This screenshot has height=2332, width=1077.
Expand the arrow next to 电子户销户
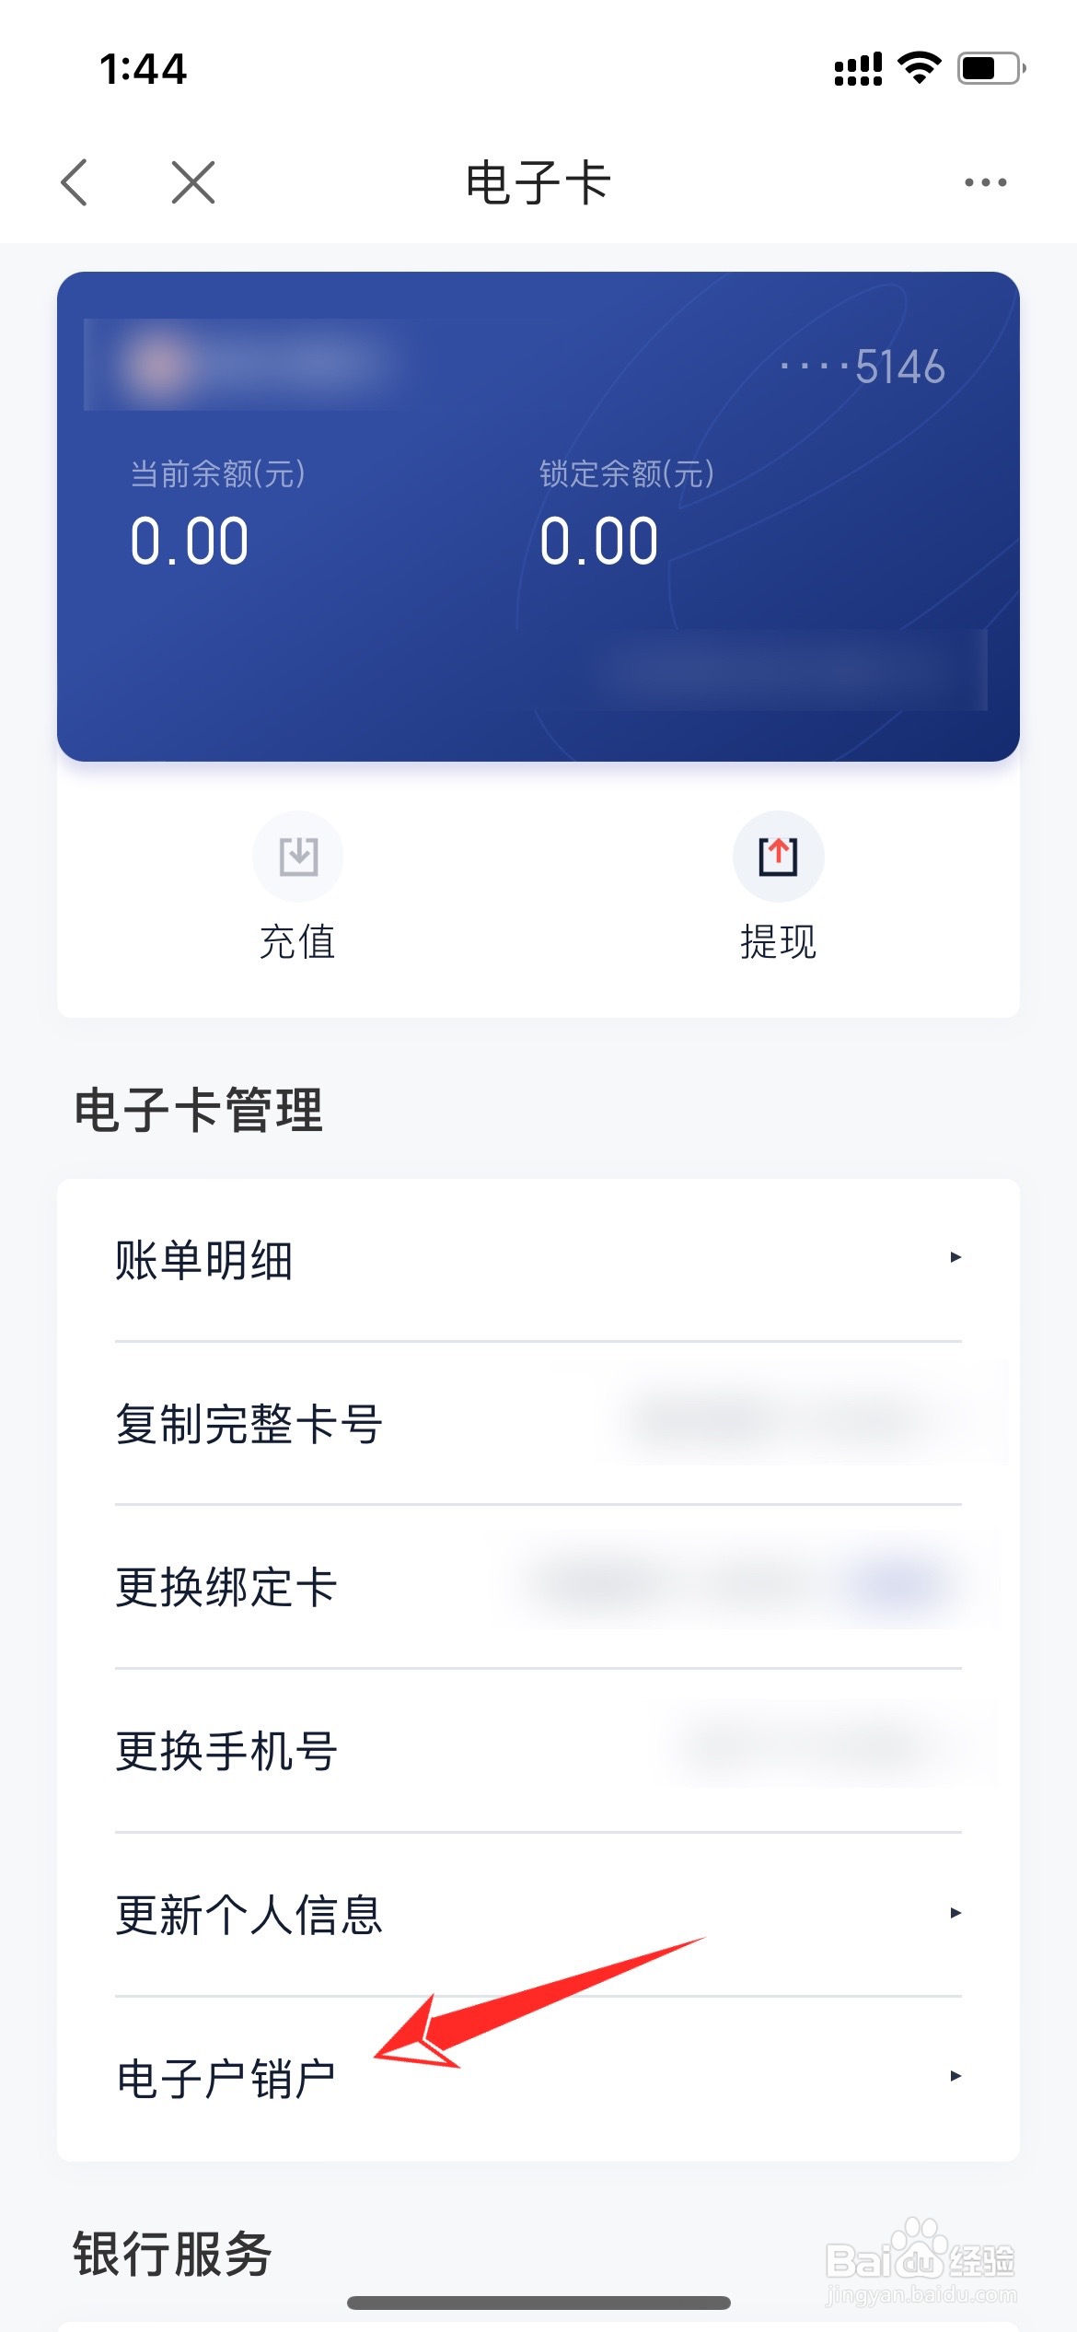[x=955, y=2076]
